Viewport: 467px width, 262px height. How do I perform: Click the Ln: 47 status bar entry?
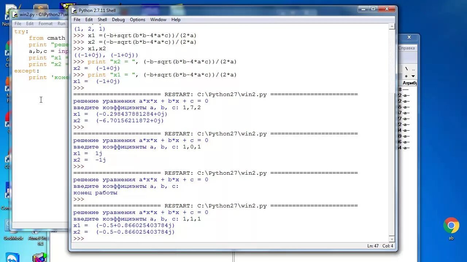(373, 246)
